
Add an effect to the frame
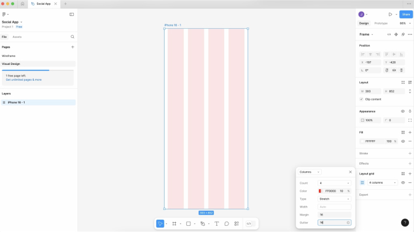(x=410, y=163)
